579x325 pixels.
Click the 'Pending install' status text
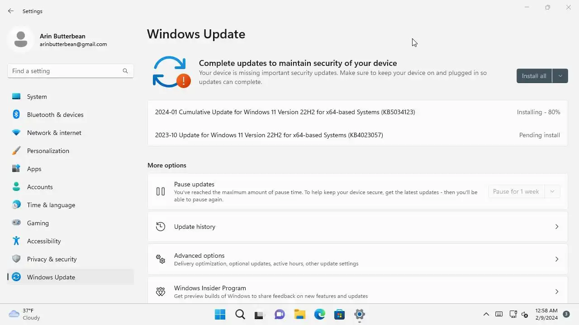(x=540, y=135)
